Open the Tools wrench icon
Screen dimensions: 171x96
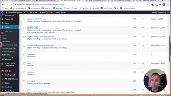(2, 27)
